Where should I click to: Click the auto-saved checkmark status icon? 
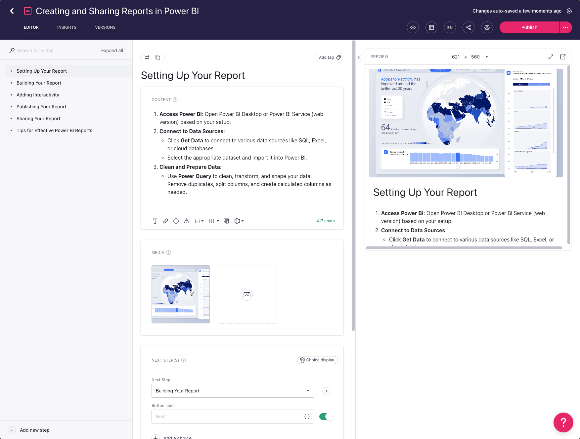(569, 11)
